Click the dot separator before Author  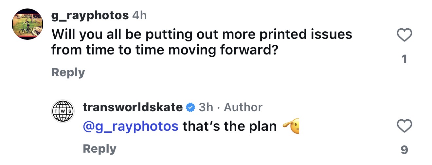(x=219, y=107)
